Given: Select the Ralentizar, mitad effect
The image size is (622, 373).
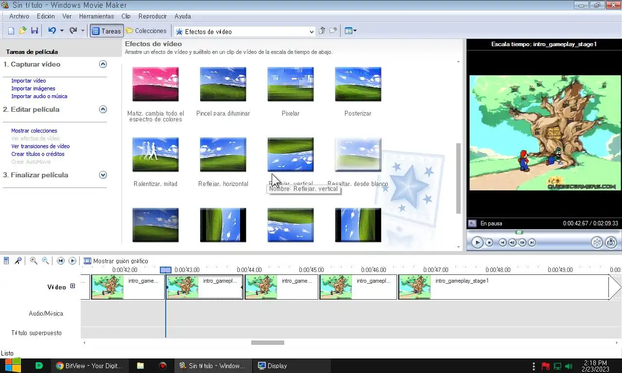Looking at the screenshot, I should [x=155, y=154].
